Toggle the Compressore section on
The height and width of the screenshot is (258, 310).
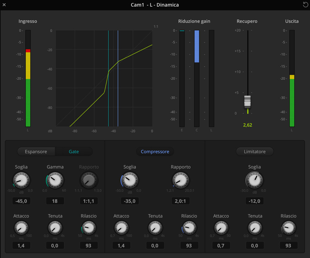(x=155, y=152)
